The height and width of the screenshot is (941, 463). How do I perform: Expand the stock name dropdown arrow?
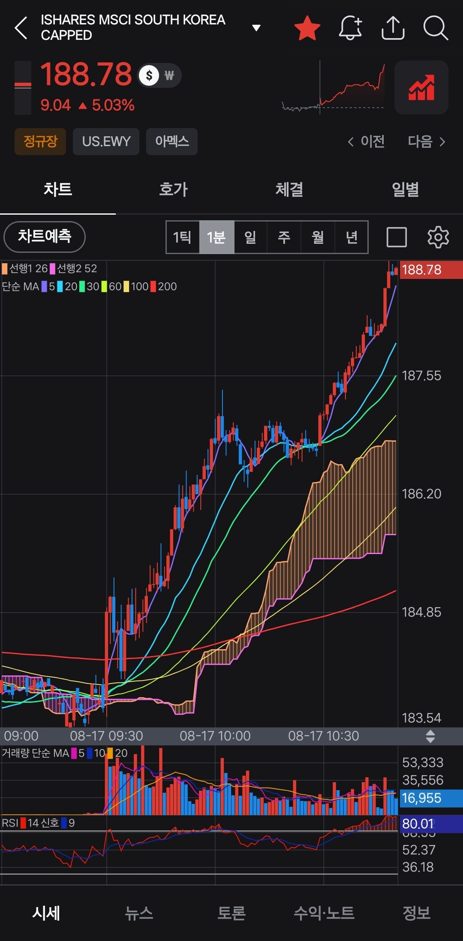coord(256,28)
